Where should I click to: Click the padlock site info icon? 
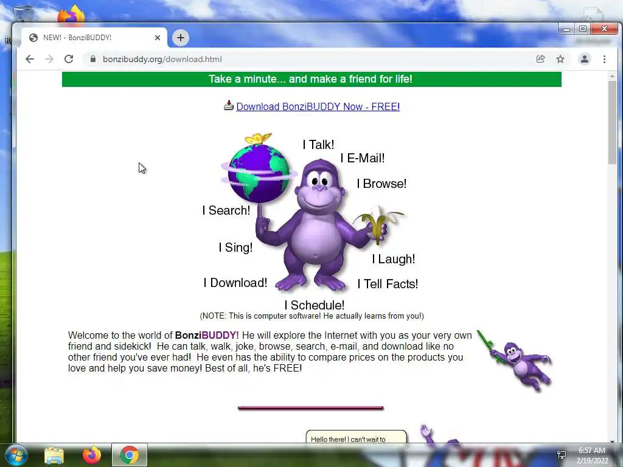point(93,59)
